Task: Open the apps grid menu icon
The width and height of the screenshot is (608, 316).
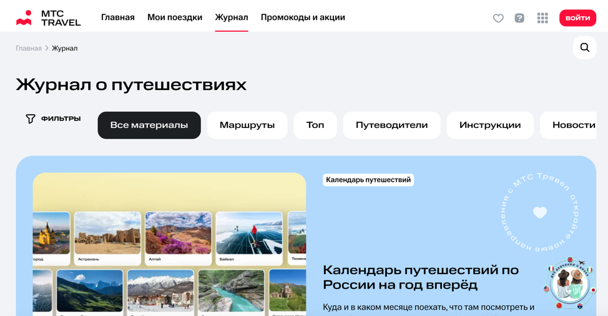Action: pos(542,18)
